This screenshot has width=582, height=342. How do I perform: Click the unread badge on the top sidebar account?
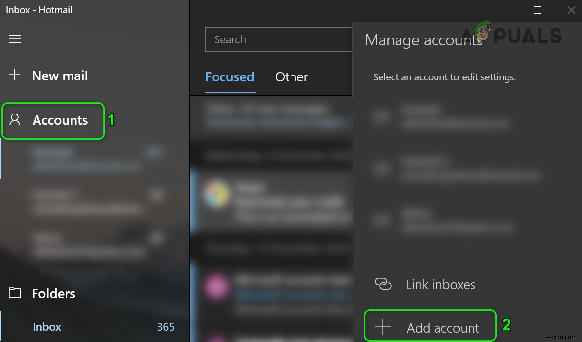click(x=154, y=152)
